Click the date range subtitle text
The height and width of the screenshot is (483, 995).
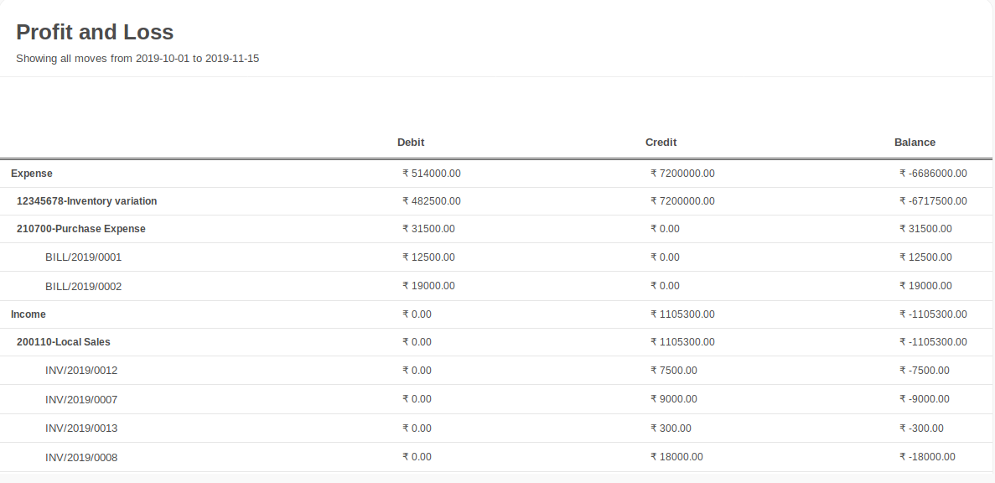(x=137, y=59)
